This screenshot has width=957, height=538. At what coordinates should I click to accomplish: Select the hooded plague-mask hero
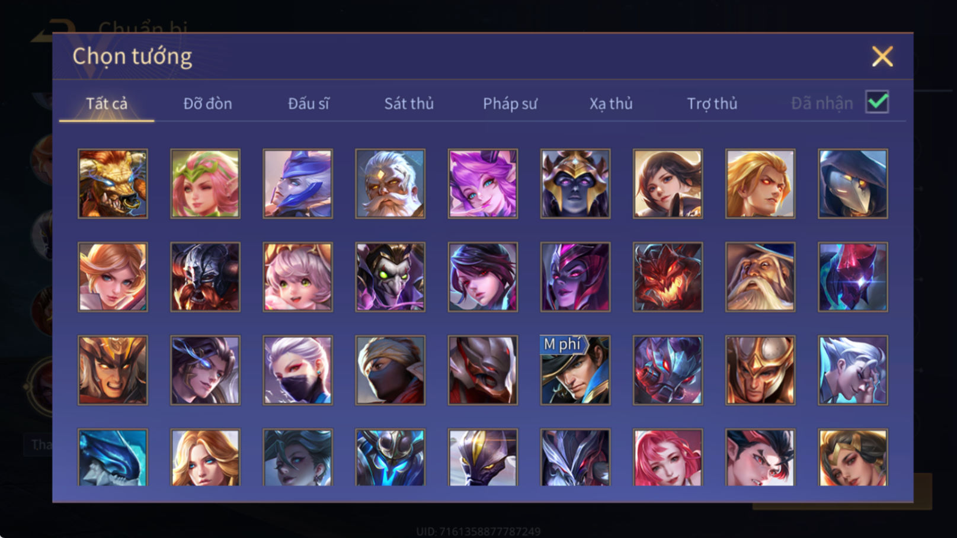pyautogui.click(x=853, y=184)
